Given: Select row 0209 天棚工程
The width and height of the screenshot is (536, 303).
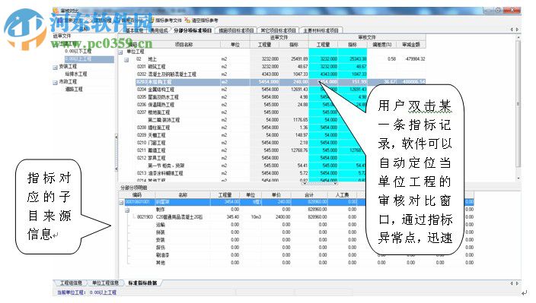Looking at the screenshot, I should (280, 135).
